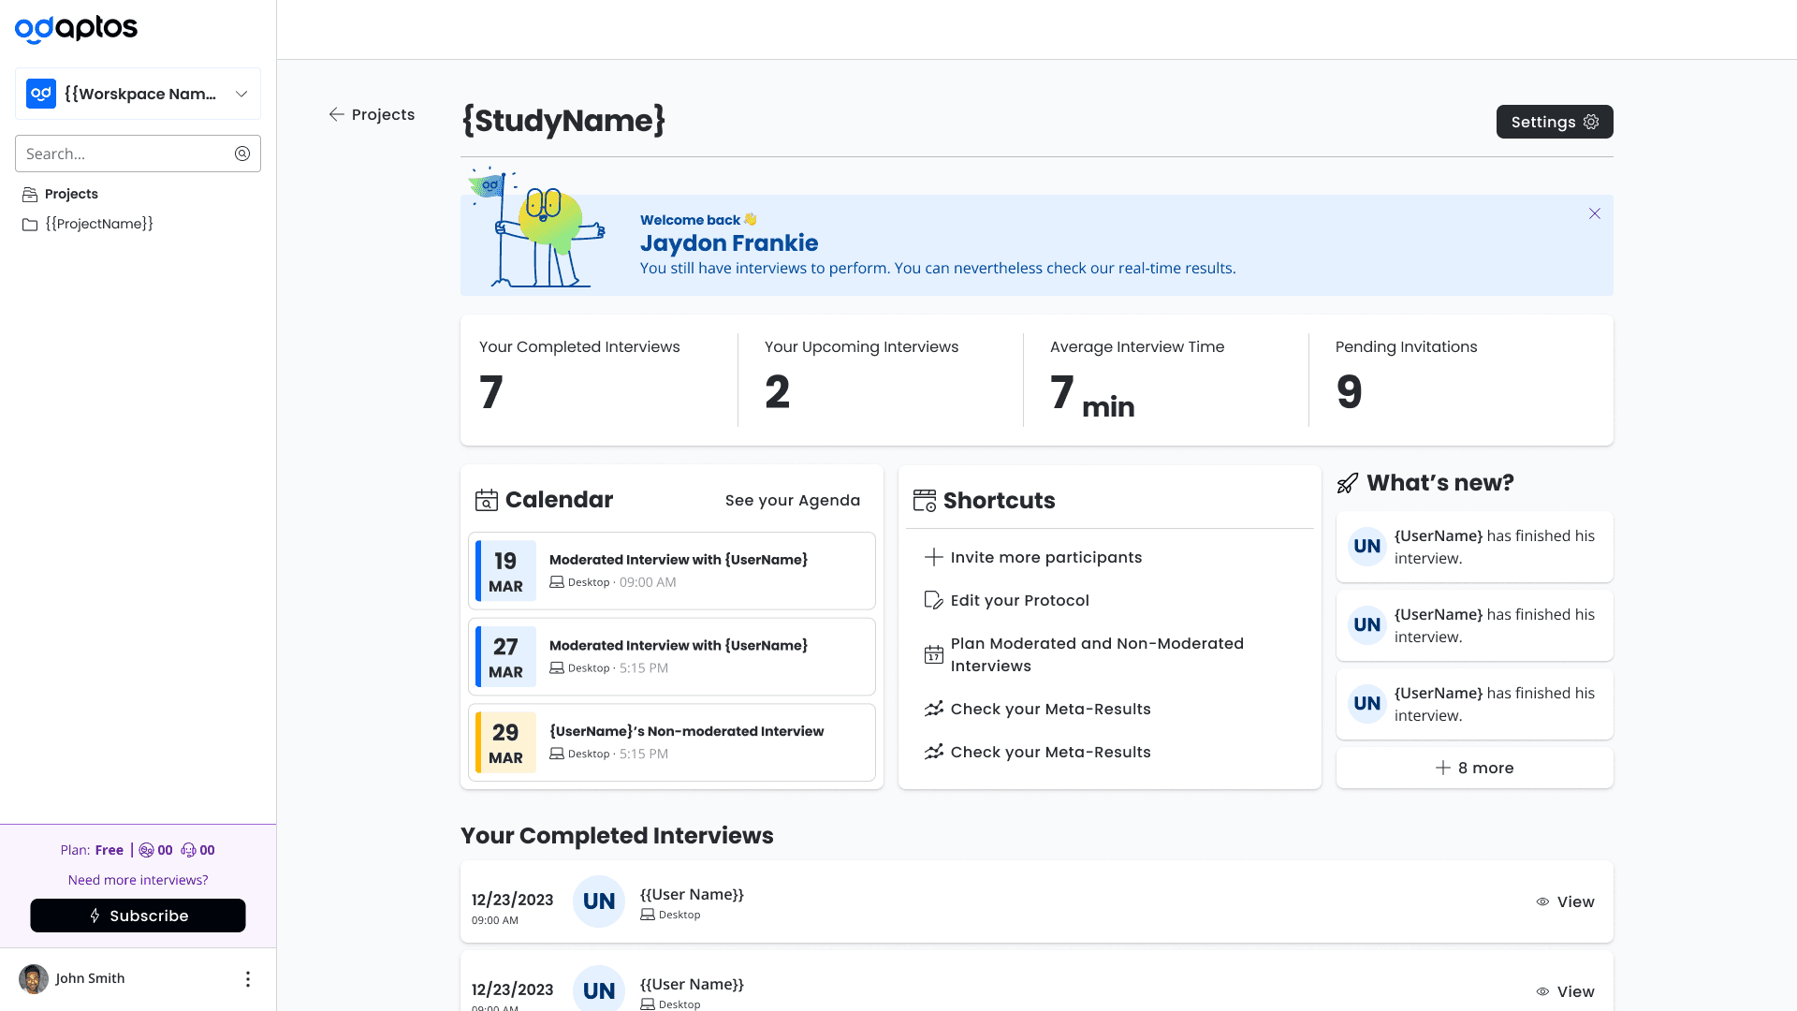Click the Average Interview Time stat

point(1166,380)
